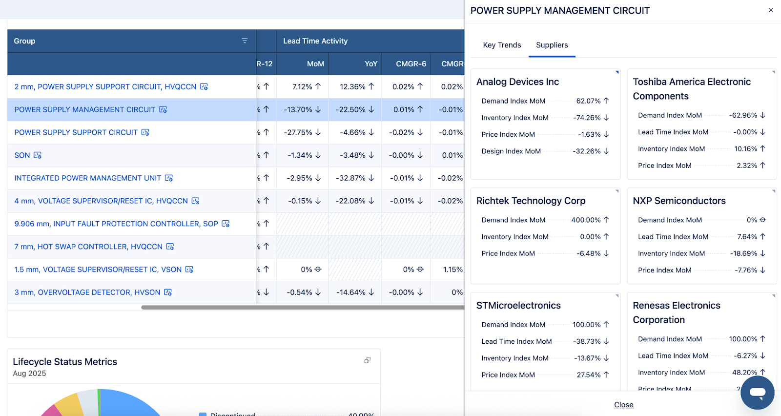Click the Lead Time Activity header
The width and height of the screenshot is (781, 416).
click(x=315, y=41)
